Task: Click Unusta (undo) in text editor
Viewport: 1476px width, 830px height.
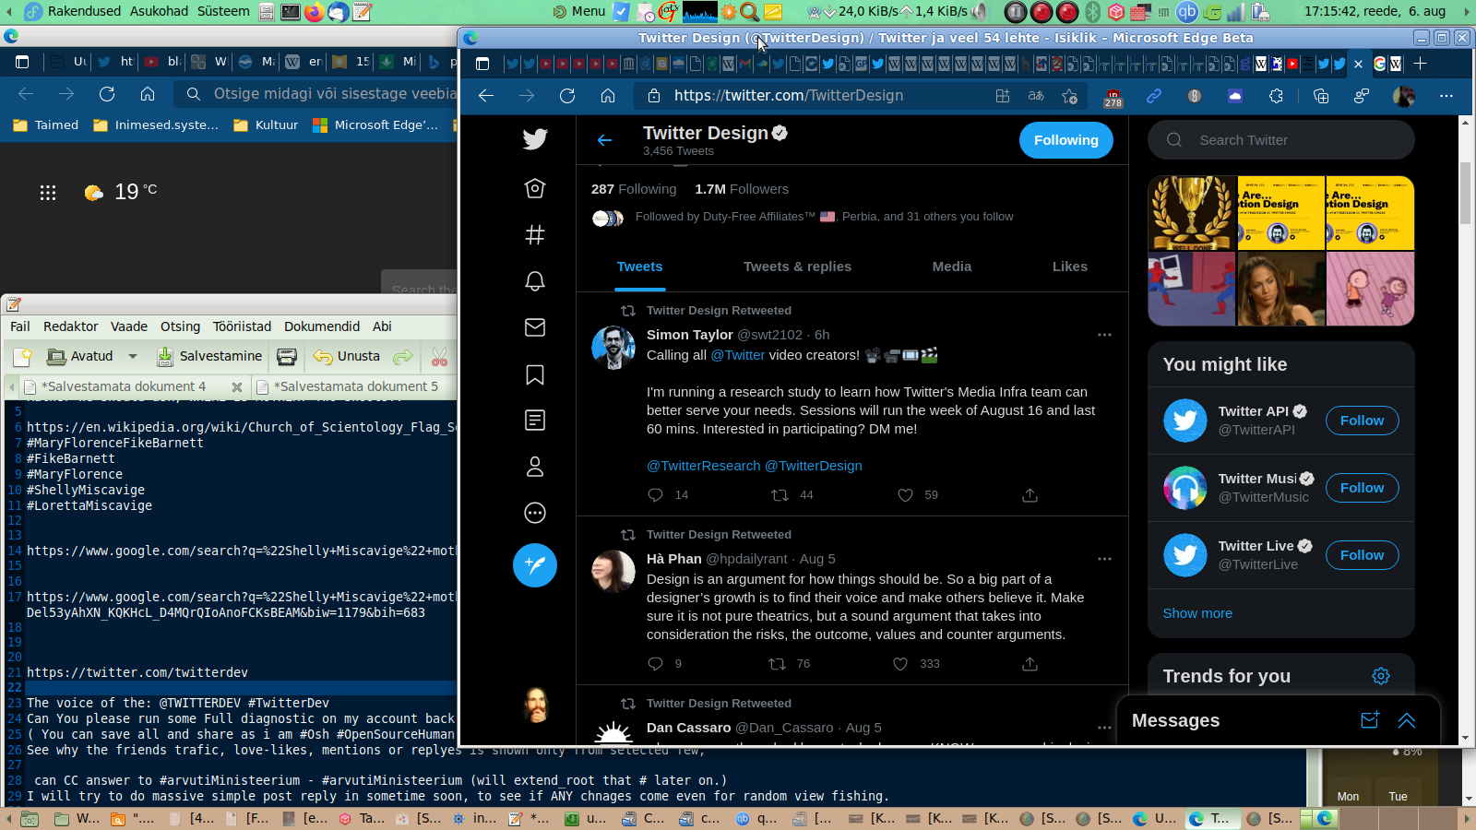Action: [347, 357]
